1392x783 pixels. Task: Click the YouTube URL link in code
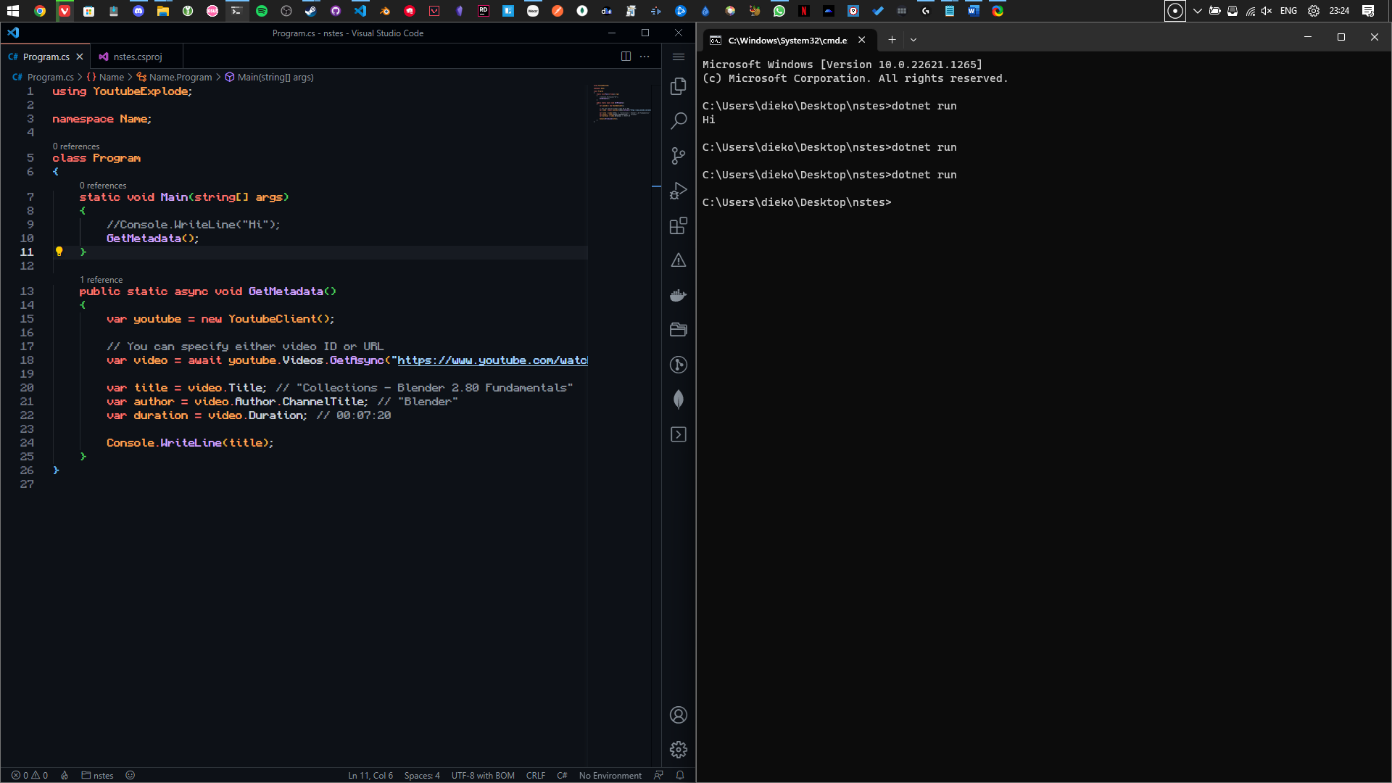[492, 360]
